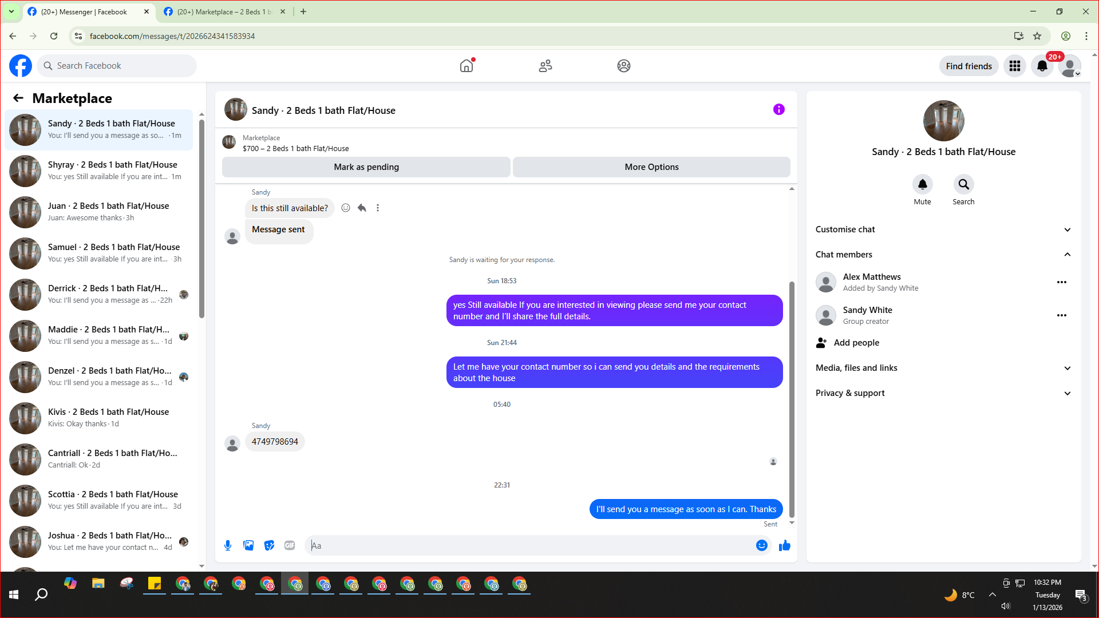Click Mark as pending button
The height and width of the screenshot is (618, 1099).
click(366, 167)
